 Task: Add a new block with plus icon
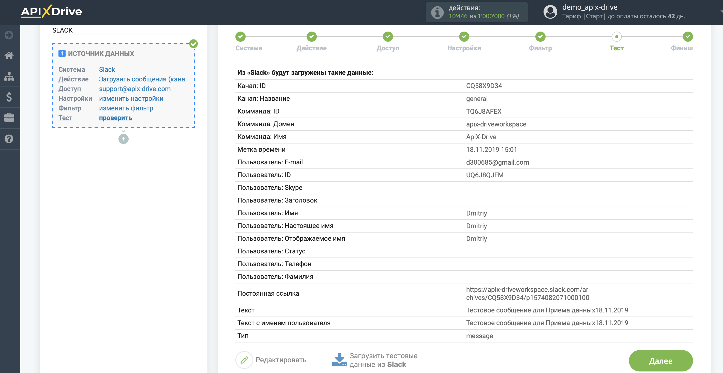click(x=124, y=139)
